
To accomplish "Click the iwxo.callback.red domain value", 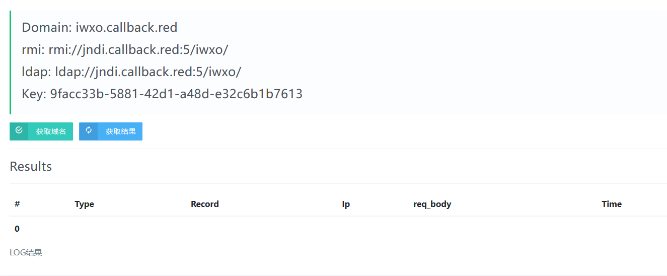I will pos(126,27).
